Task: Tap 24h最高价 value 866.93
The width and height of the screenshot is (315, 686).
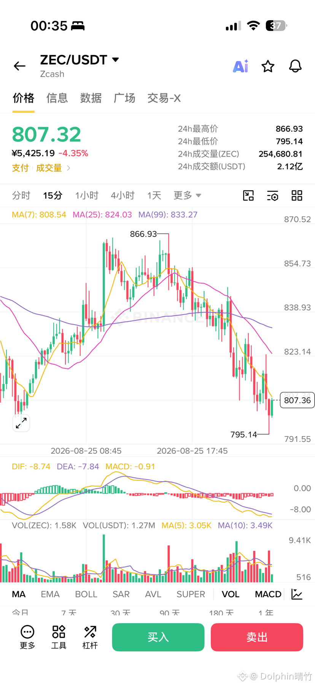Action: click(x=289, y=129)
